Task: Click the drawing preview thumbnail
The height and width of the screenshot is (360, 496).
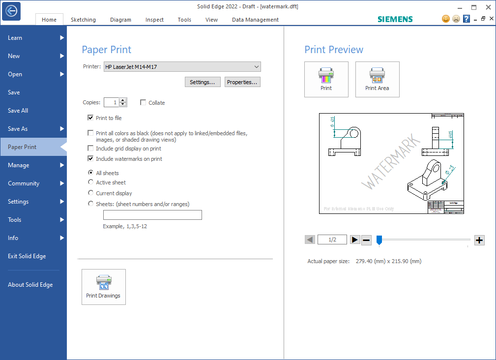Action: (391, 164)
